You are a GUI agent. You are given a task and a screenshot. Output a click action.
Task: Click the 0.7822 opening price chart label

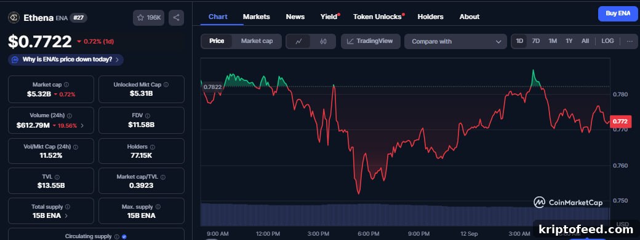coord(212,87)
